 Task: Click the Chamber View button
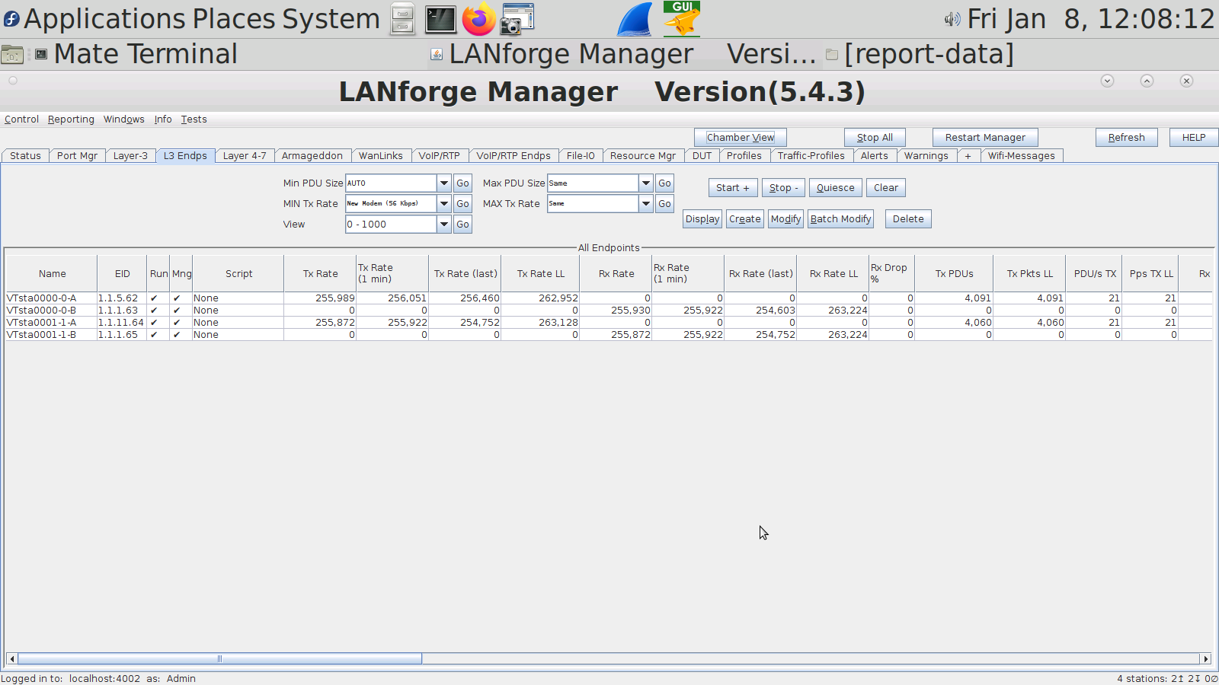741,138
